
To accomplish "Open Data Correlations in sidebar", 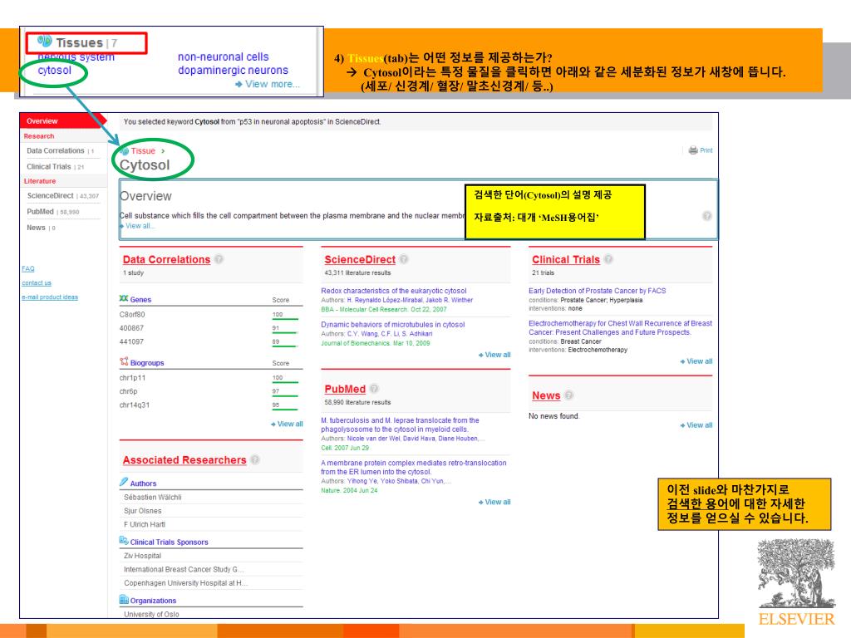I will (60, 151).
